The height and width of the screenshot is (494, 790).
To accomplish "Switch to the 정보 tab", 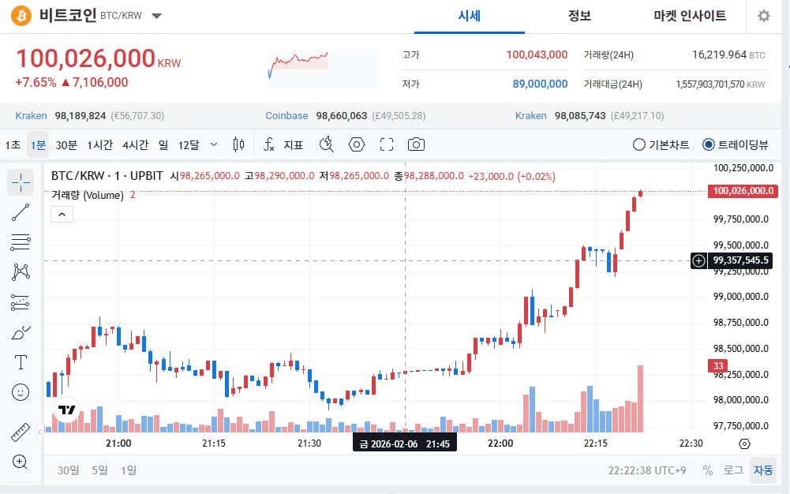I will (x=579, y=16).
